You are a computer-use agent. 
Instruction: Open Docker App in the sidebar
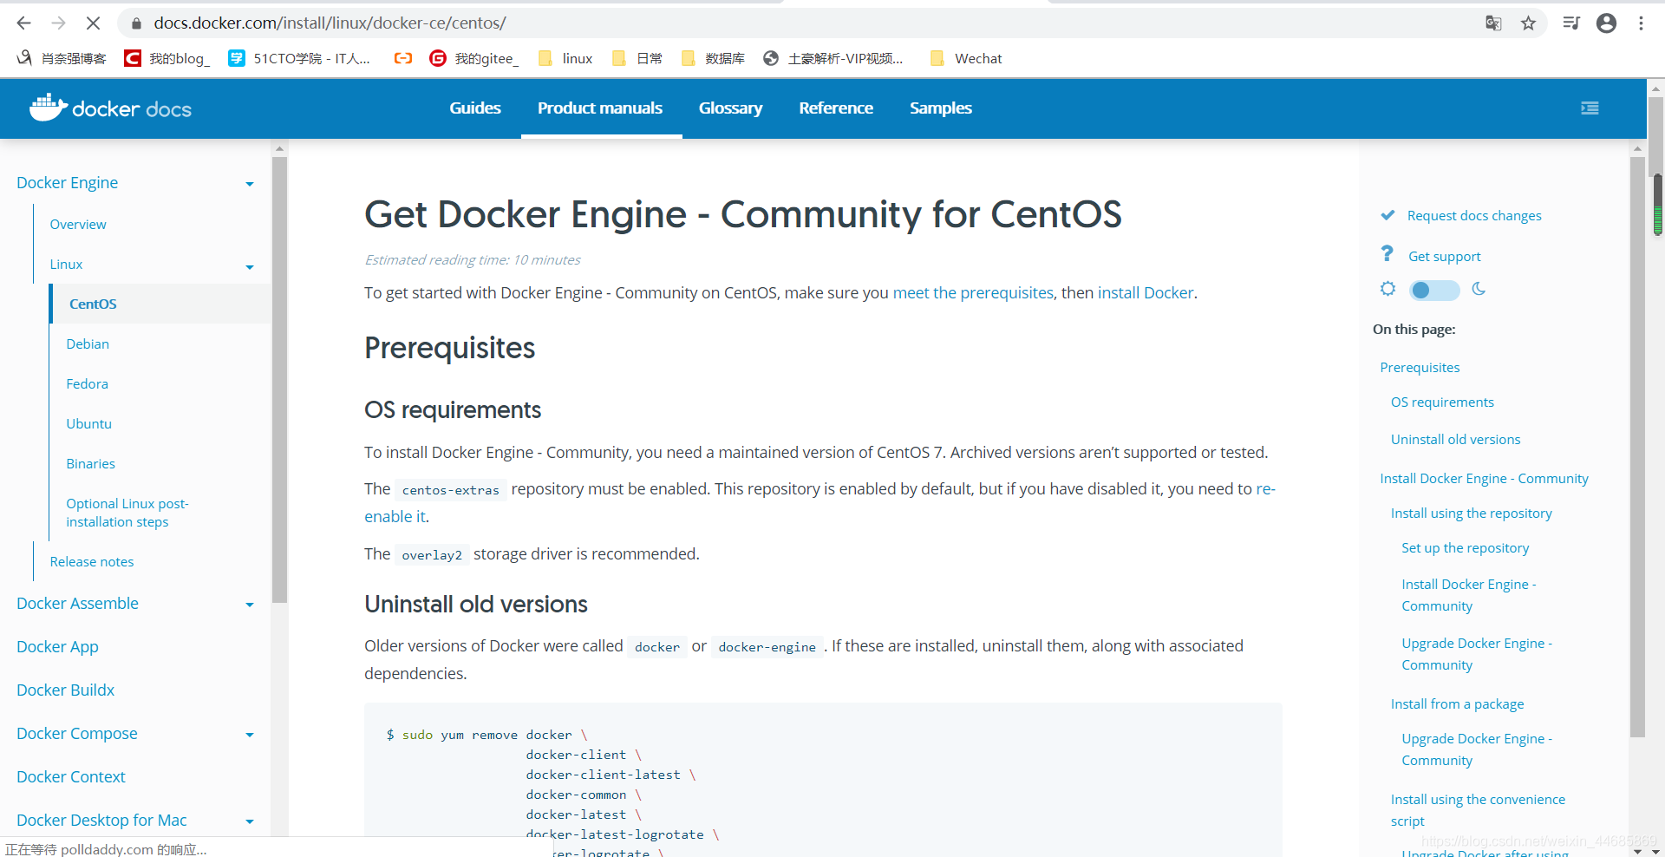point(57,646)
